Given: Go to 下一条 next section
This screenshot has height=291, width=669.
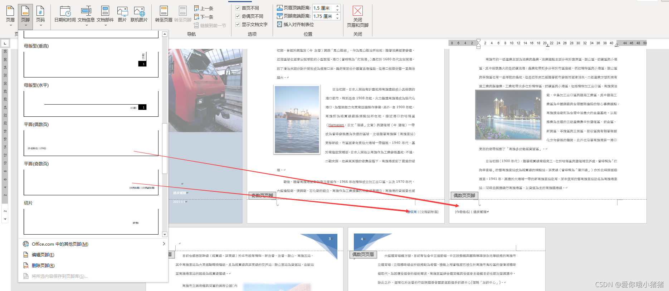Looking at the screenshot, I should pyautogui.click(x=204, y=17).
